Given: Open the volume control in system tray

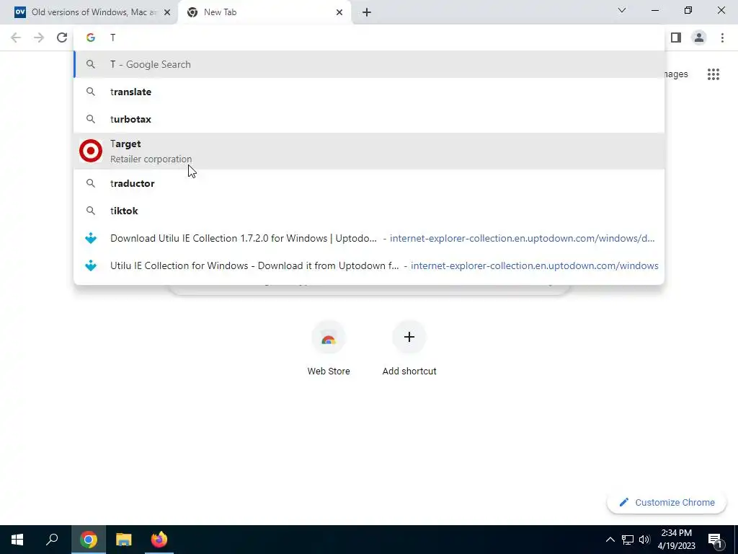Looking at the screenshot, I should 644,540.
